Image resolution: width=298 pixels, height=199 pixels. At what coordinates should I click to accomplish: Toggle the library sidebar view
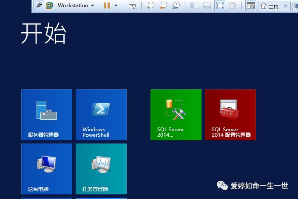pyautogui.click(x=194, y=6)
